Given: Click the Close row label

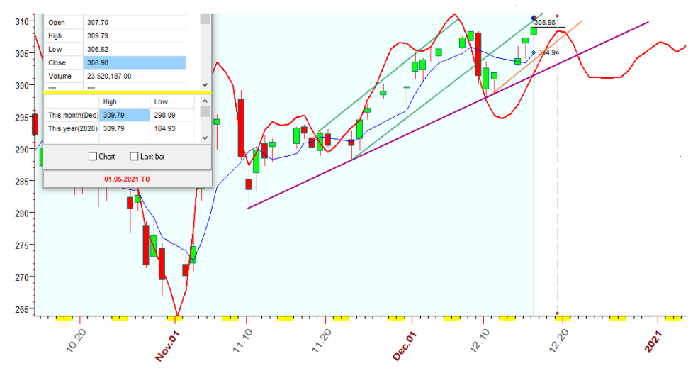Looking at the screenshot, I should (57, 63).
